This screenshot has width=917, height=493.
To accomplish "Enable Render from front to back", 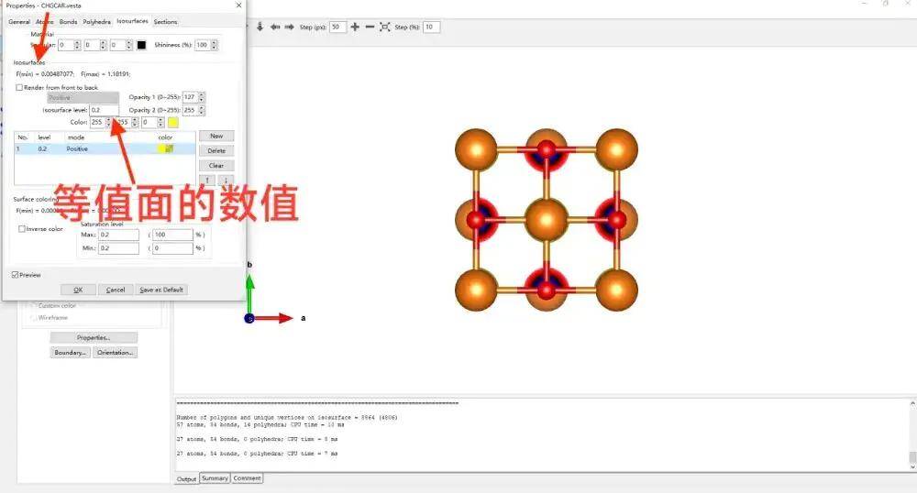I will 20,87.
